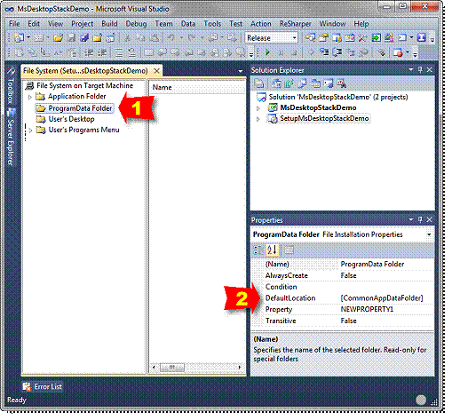Click the Toolbox wrench icon in main toolbar
The image size is (452, 420).
tap(362, 38)
